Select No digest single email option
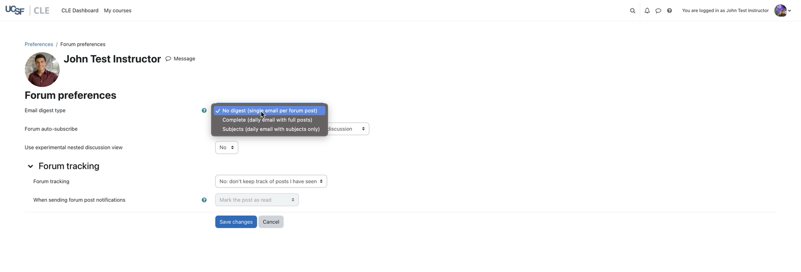The width and height of the screenshot is (801, 272). (269, 111)
